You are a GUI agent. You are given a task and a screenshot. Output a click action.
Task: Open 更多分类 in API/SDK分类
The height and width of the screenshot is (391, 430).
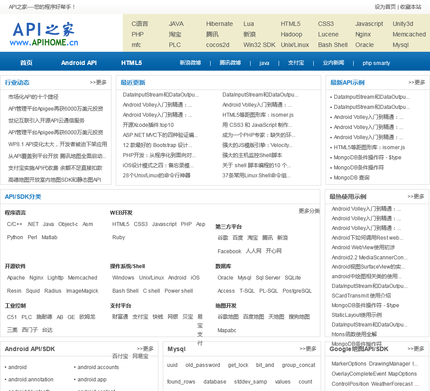click(x=309, y=211)
